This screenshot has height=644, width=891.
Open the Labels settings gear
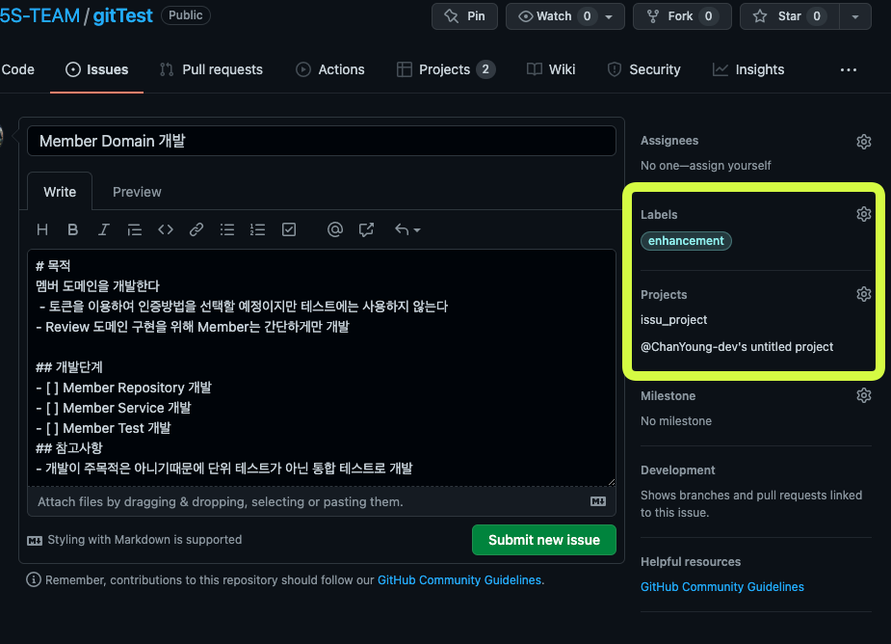(x=863, y=214)
